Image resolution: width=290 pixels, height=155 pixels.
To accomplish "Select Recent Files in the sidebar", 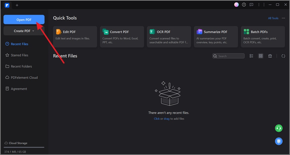I will coord(20,44).
